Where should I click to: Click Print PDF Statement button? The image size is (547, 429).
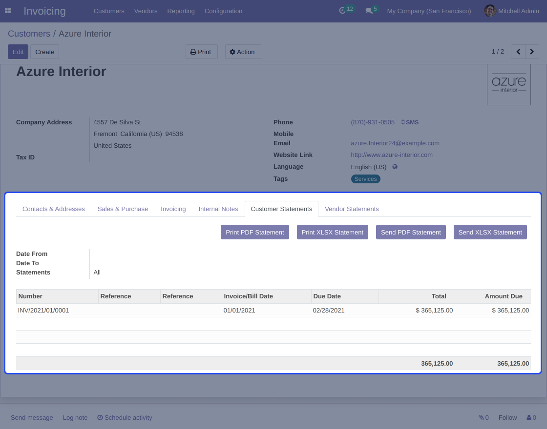[x=254, y=232]
